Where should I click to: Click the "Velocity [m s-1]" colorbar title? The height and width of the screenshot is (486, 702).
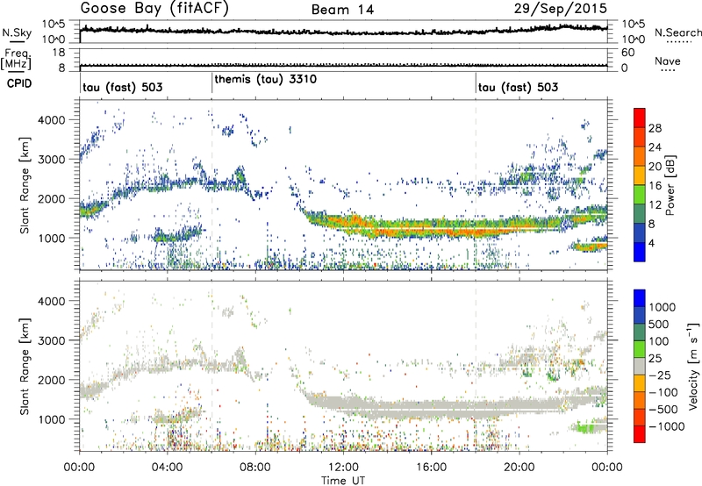(x=693, y=366)
